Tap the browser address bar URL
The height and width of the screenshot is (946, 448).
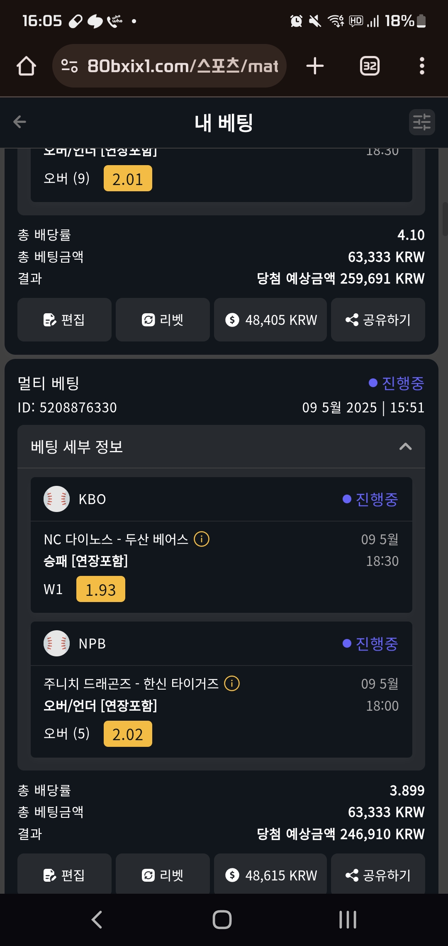(x=183, y=66)
